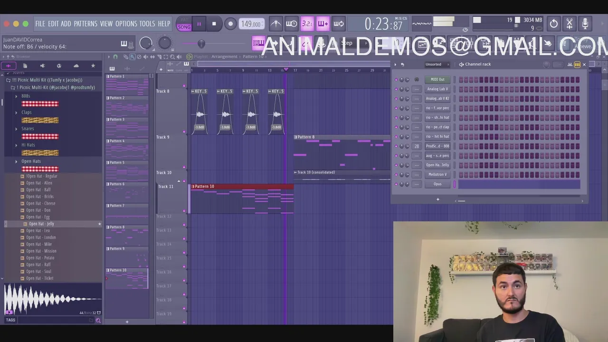Select the browser cloud tab icon
608x342 pixels.
(76, 66)
